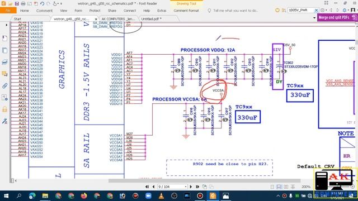
Task: Open the Layers panel icon
Action: 4,62
